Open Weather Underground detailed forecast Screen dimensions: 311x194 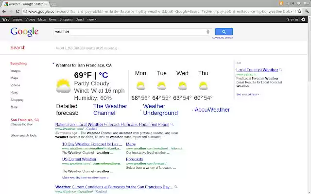click(160, 110)
